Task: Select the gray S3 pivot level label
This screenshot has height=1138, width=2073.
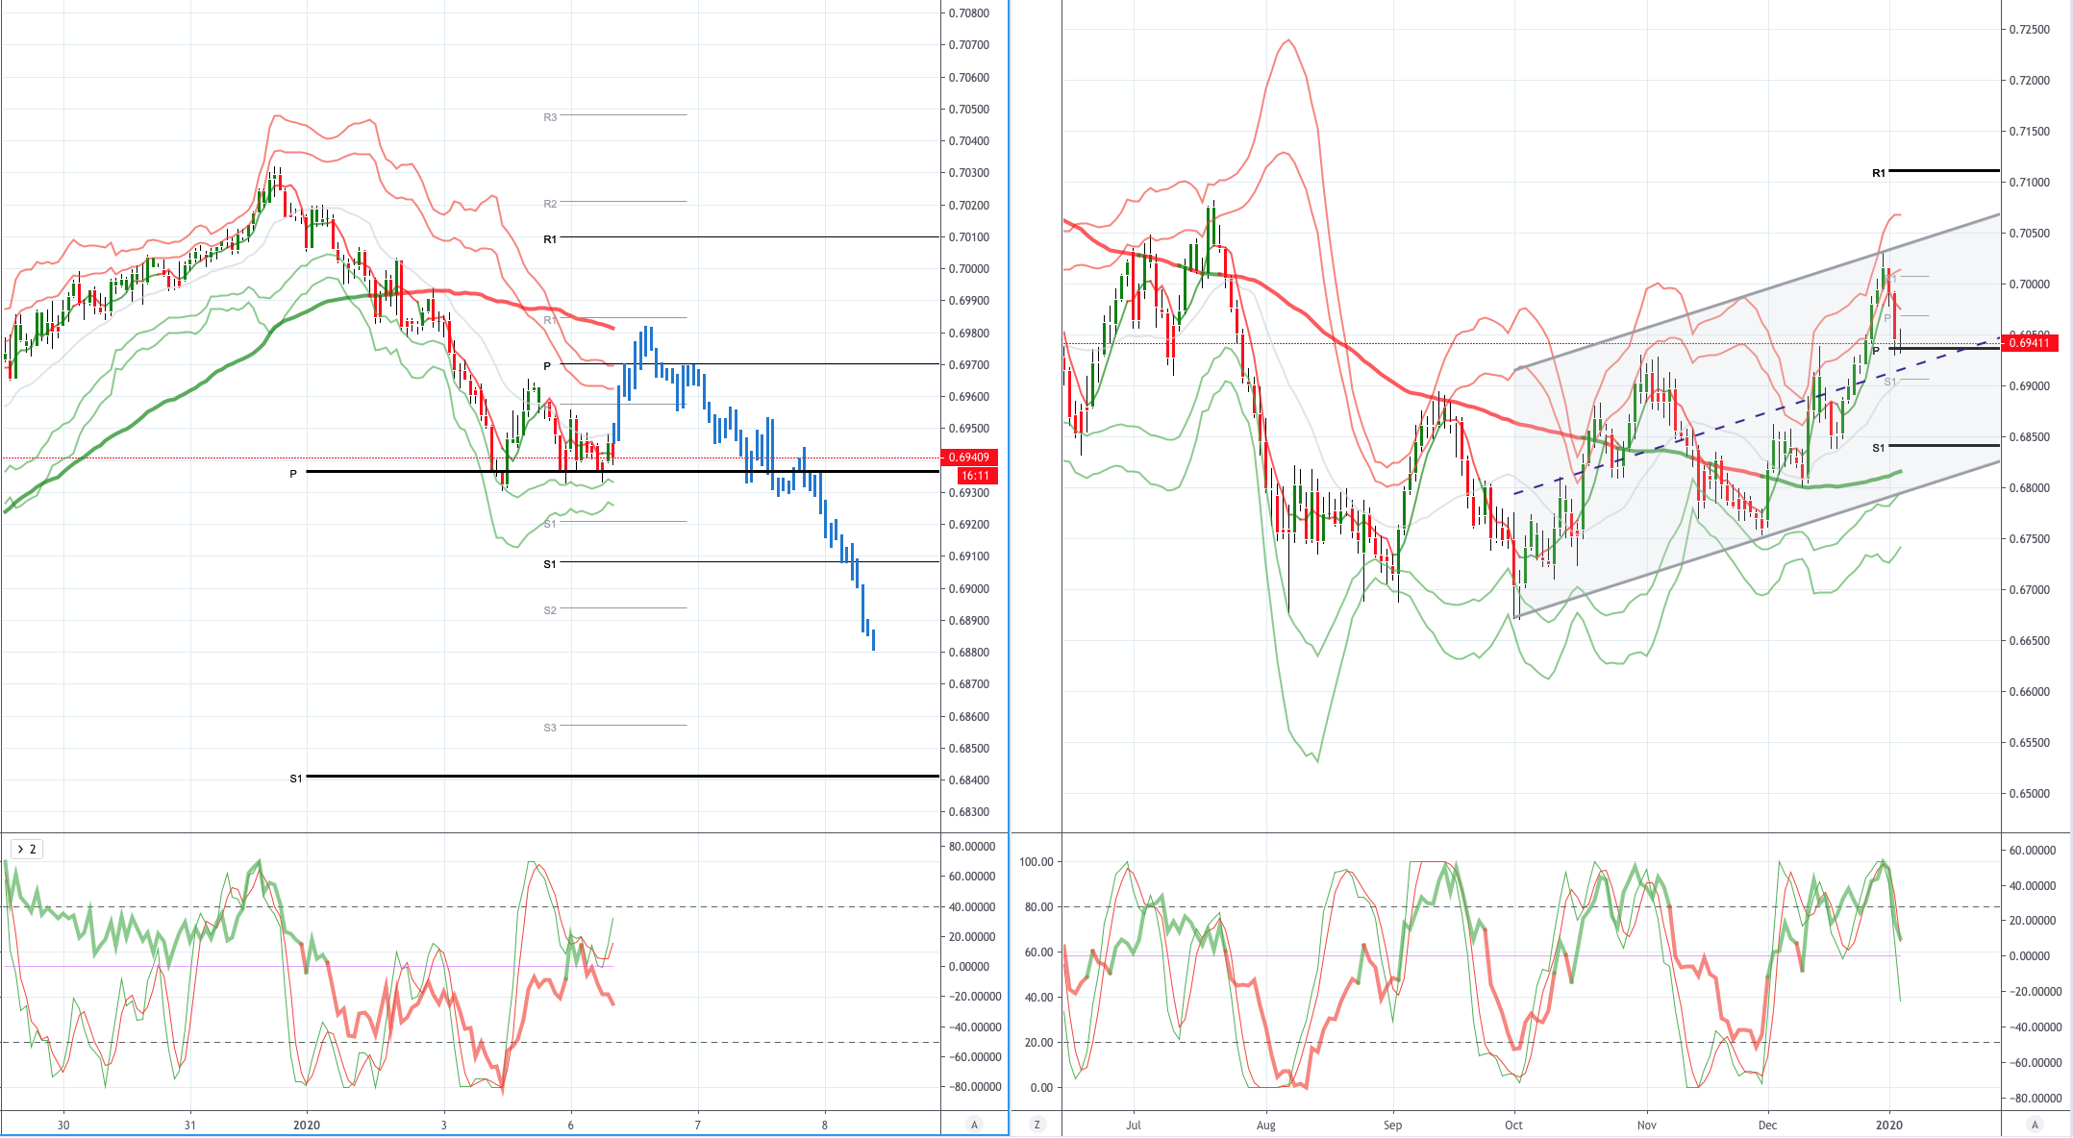Action: click(550, 728)
